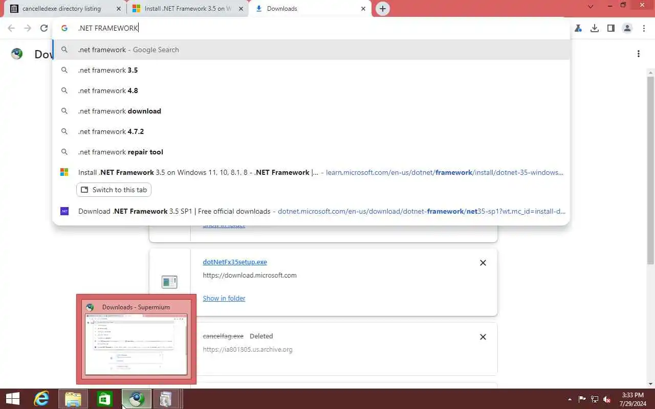Choose '.net framework 4.7.2' suggestion

[x=311, y=131]
